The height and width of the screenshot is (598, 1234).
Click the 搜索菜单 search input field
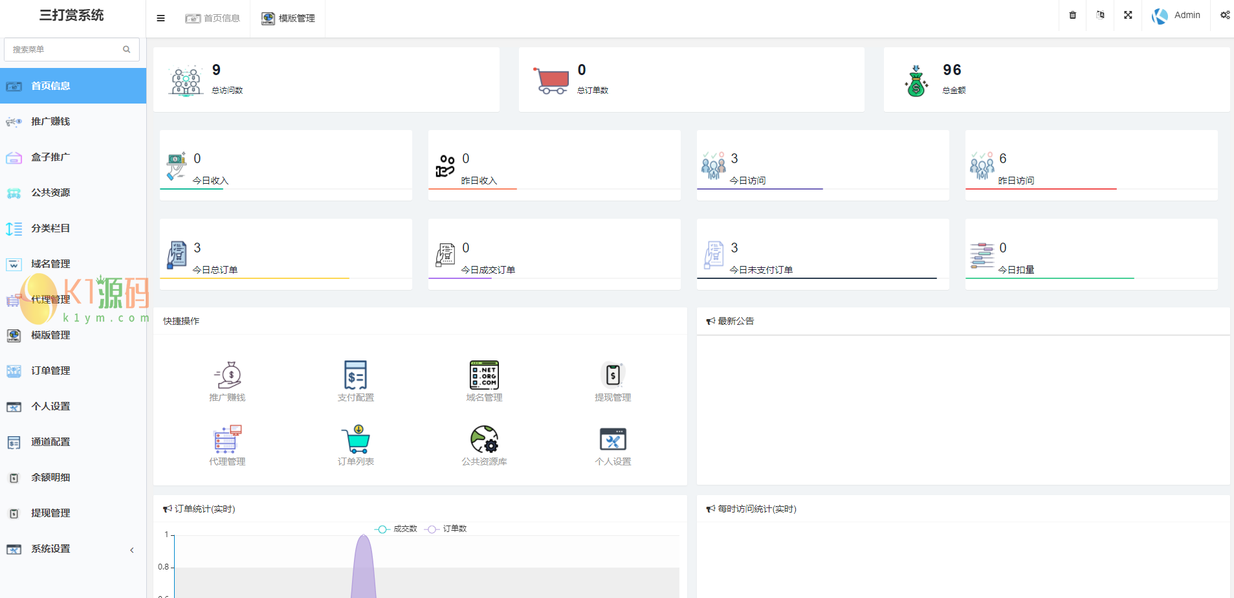pyautogui.click(x=65, y=49)
